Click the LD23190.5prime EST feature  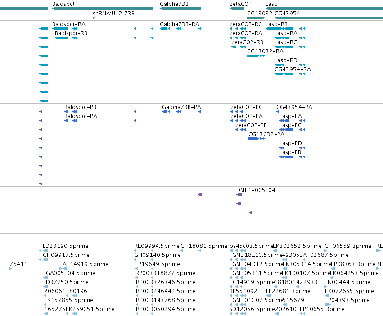coord(45,251)
